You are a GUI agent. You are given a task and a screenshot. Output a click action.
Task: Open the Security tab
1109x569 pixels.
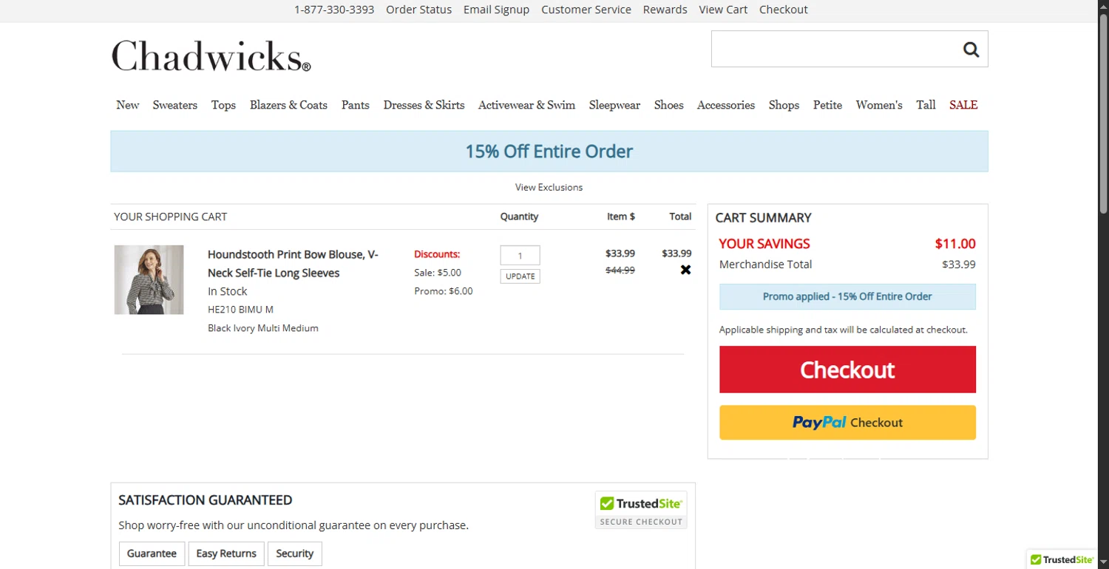coord(295,553)
